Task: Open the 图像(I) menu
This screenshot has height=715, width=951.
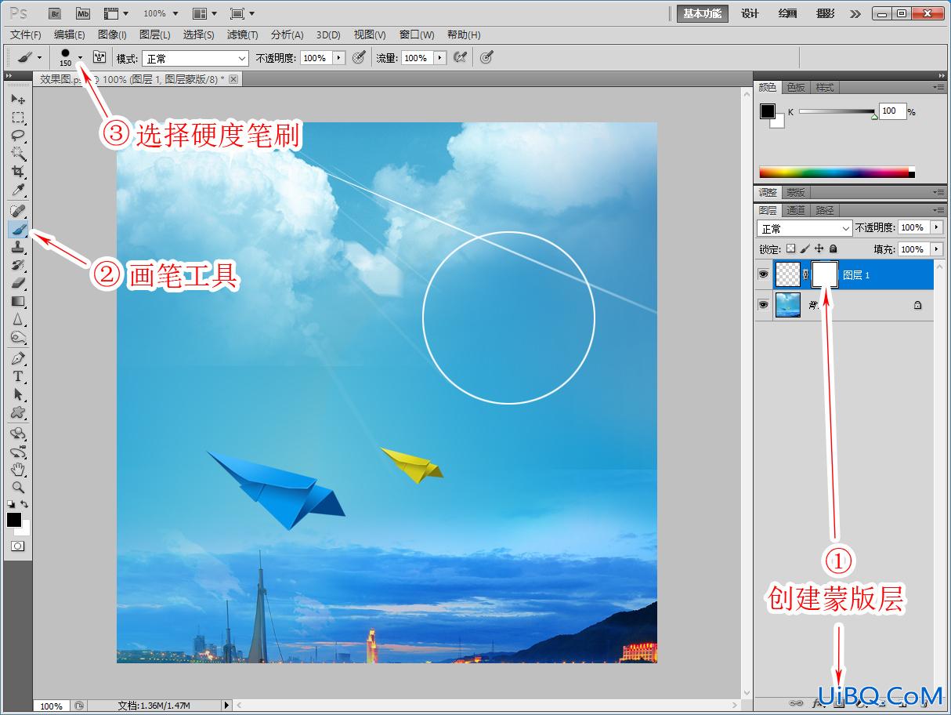Action: click(x=112, y=34)
